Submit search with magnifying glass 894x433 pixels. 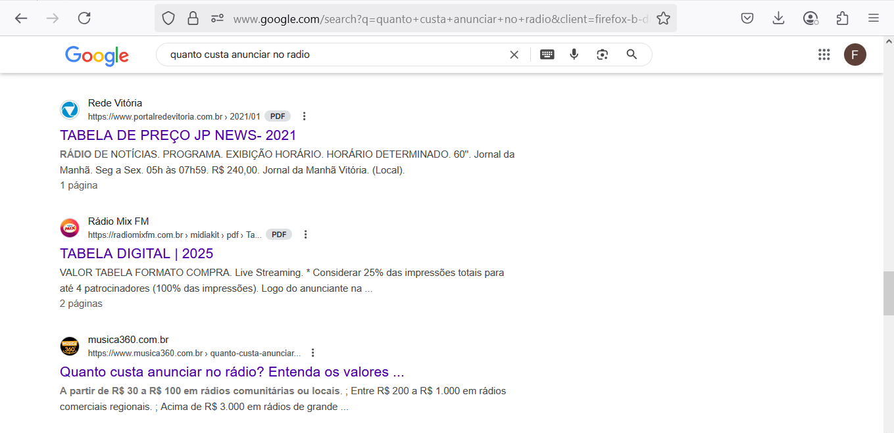(632, 55)
